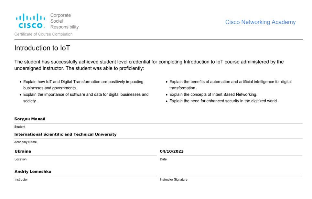Click the student name 'Богдан Малай'
312x199 pixels.
tap(30, 119)
